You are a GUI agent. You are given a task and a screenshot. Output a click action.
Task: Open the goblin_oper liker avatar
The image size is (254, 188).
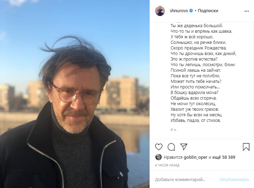tap(158, 157)
